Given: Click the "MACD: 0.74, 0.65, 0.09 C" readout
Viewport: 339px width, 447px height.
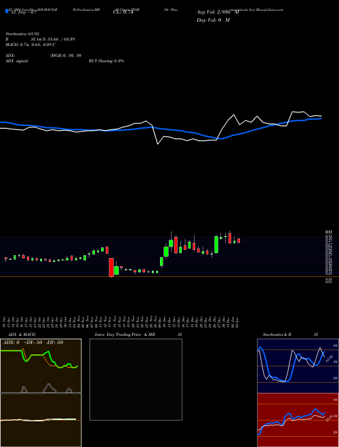Looking at the screenshot, I should pos(31,45).
